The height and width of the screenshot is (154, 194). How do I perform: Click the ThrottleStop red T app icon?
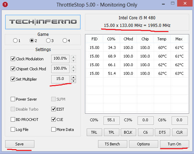(5, 4)
